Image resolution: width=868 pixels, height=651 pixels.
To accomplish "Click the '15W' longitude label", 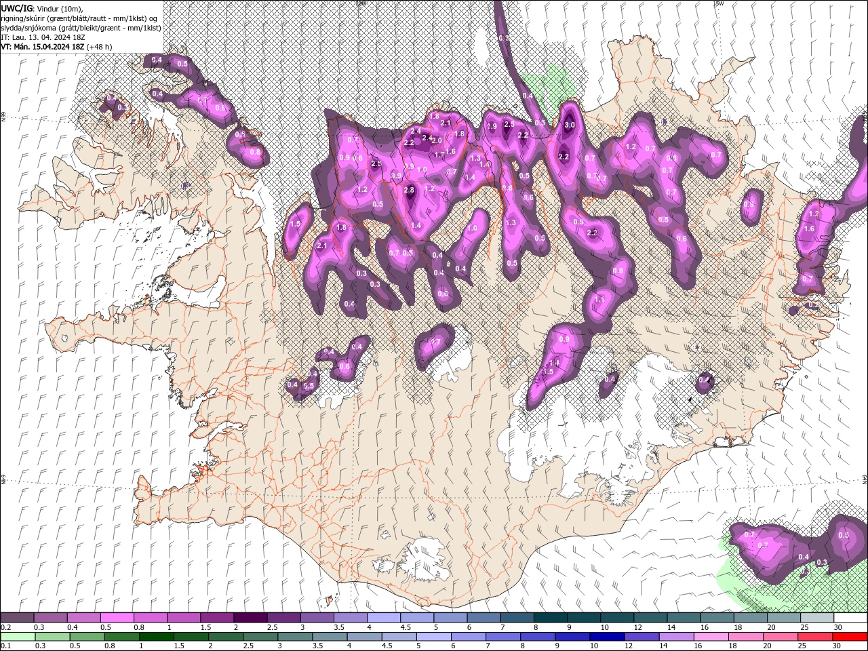I will [x=718, y=3].
